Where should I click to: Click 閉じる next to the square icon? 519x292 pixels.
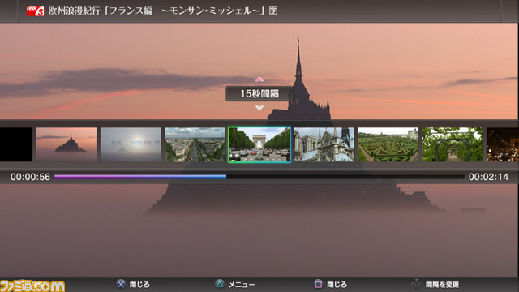(x=337, y=285)
